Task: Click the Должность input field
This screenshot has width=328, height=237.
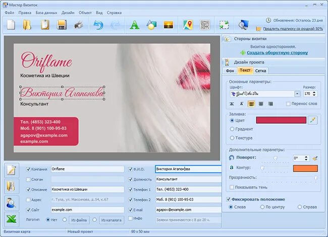Action: click(188, 179)
